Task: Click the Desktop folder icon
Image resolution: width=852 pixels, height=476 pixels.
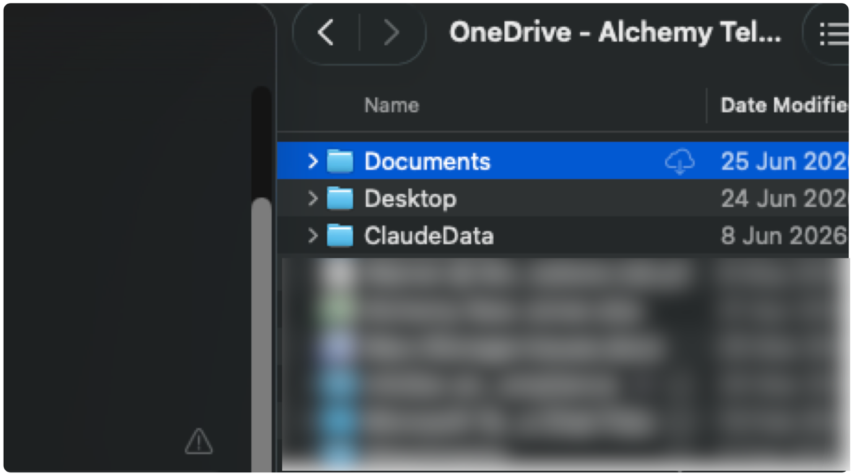Action: click(340, 199)
